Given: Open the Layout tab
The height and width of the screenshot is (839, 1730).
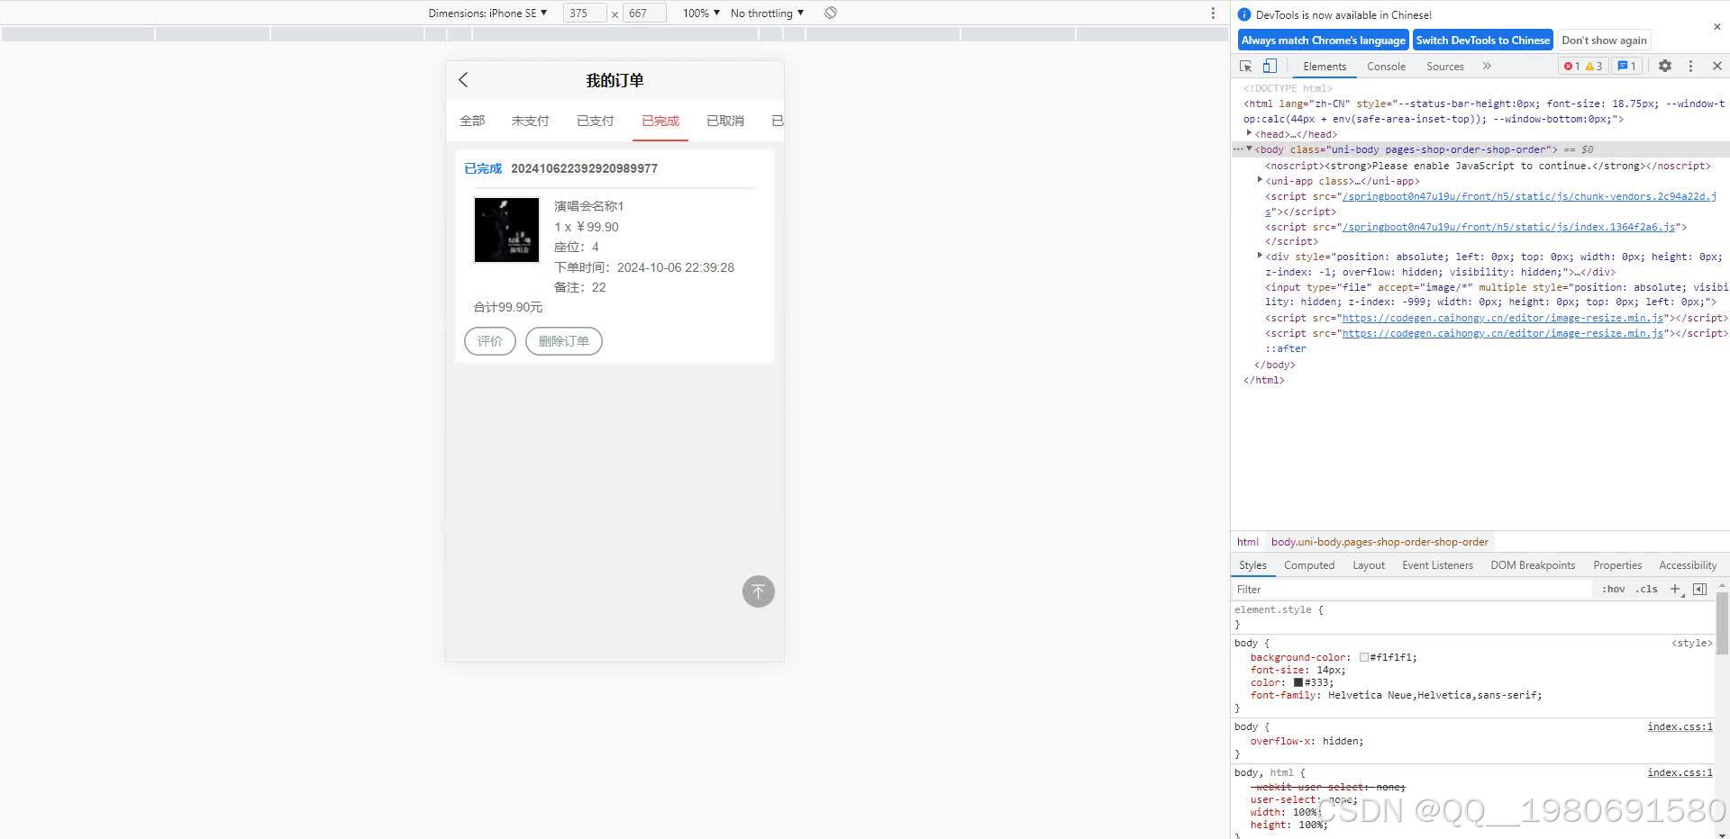Looking at the screenshot, I should [x=1369, y=565].
